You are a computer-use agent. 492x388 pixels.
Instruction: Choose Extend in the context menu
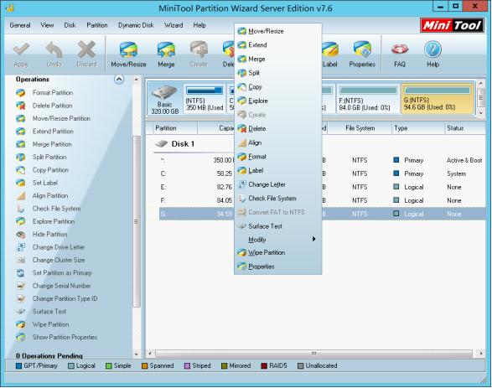coord(278,45)
